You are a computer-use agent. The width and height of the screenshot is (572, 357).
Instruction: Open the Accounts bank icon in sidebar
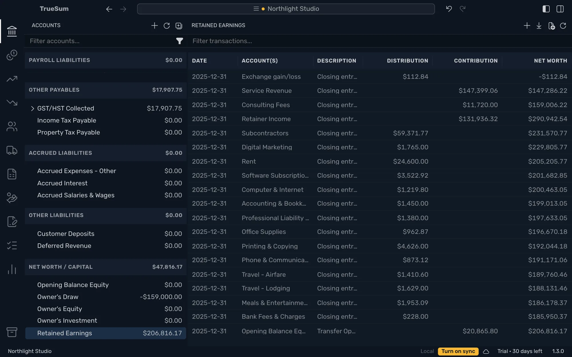12,31
